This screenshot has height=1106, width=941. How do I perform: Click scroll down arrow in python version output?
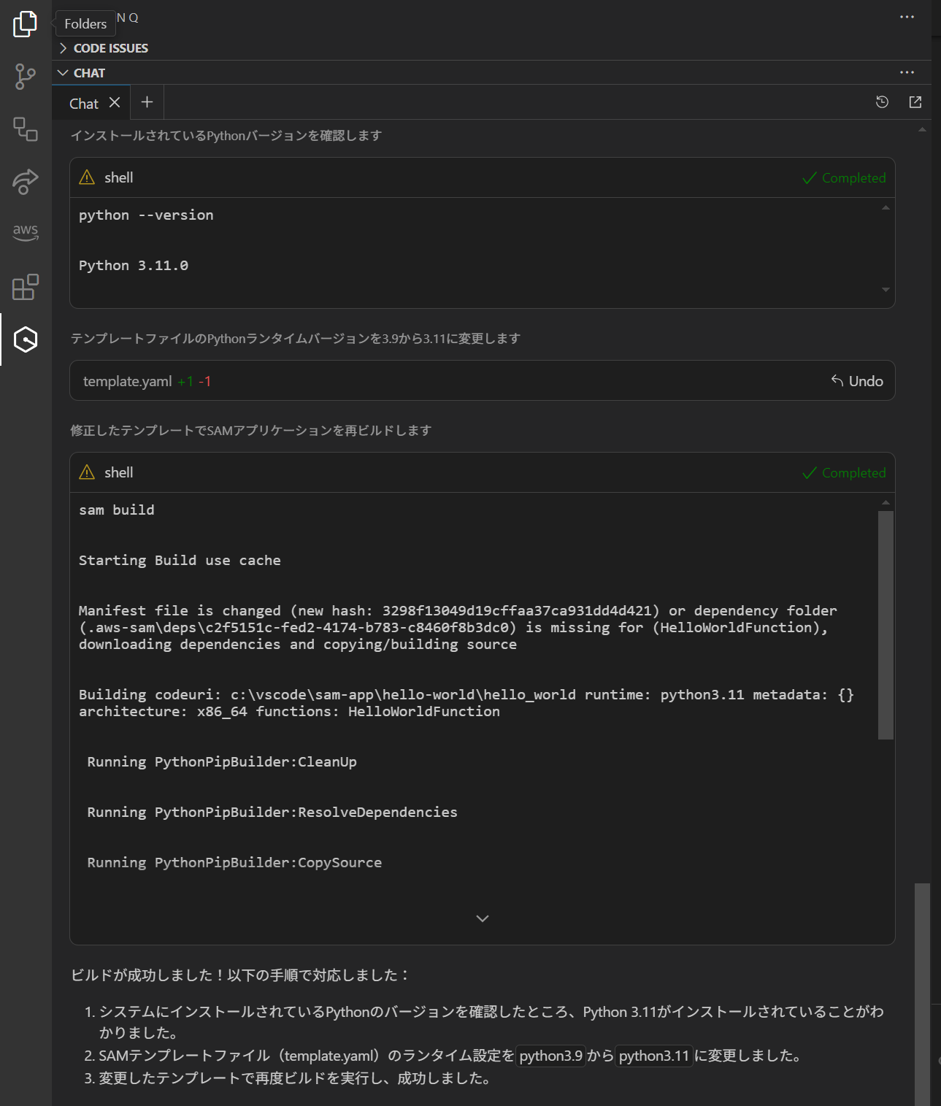pos(886,290)
